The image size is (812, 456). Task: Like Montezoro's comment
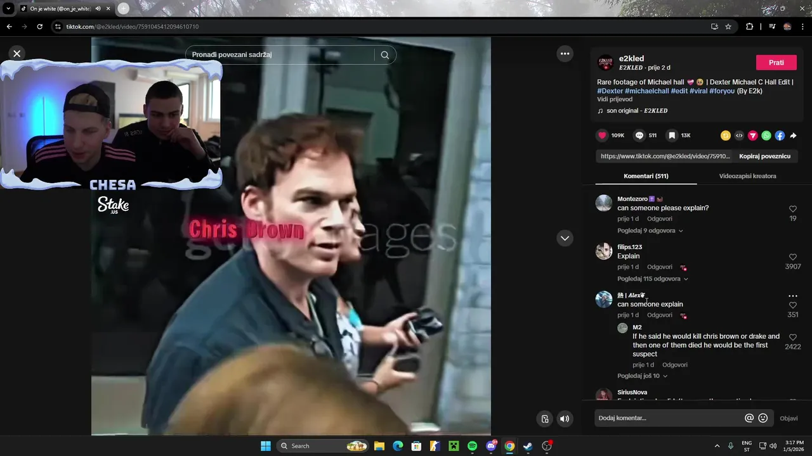793,209
